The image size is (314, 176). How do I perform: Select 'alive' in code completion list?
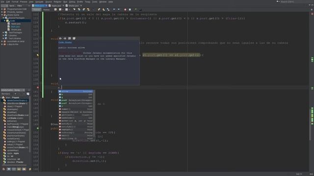point(76,91)
